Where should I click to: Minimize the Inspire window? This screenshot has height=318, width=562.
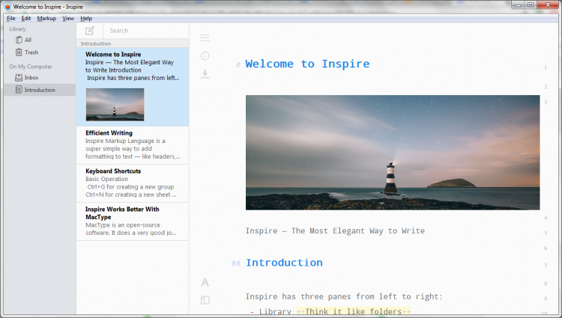tap(519, 5)
